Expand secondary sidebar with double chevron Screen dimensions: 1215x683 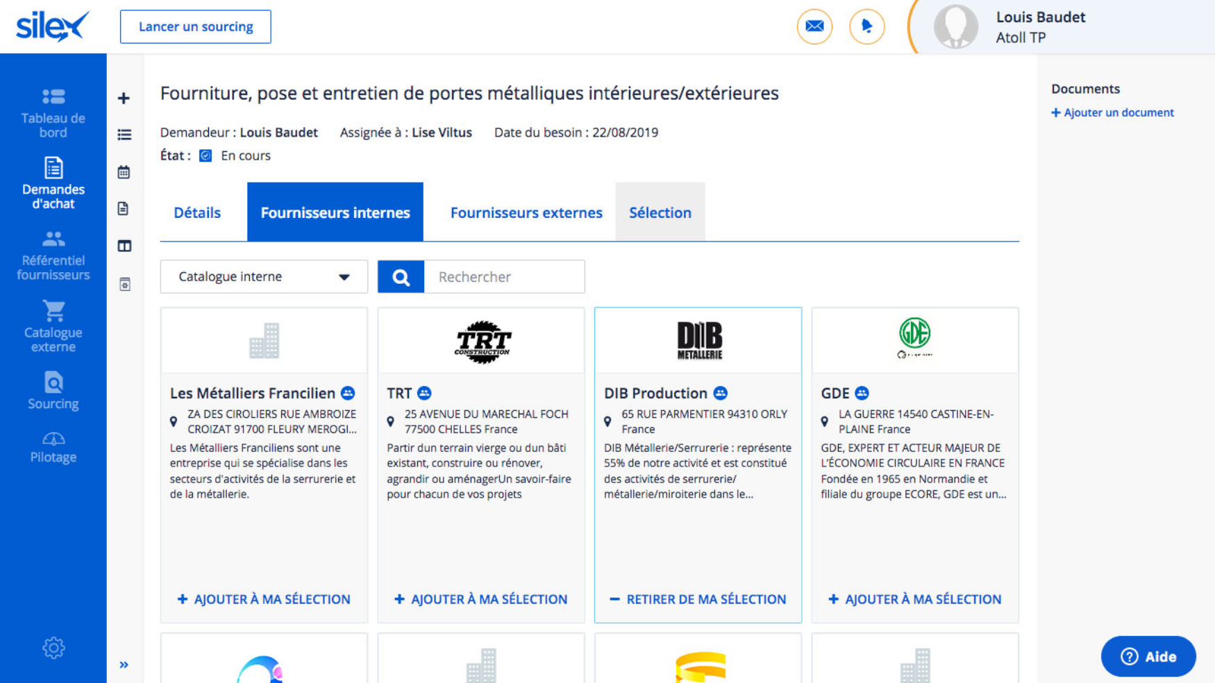pyautogui.click(x=124, y=665)
